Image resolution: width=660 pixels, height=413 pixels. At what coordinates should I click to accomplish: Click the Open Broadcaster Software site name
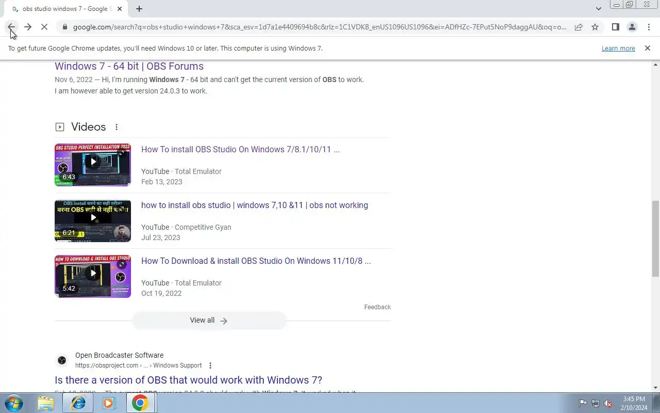coord(119,355)
